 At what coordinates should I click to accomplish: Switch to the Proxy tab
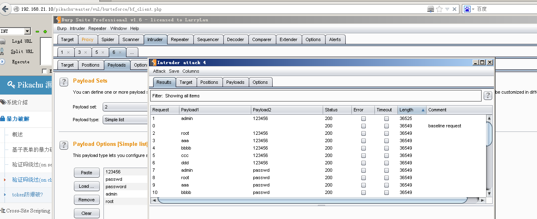pyautogui.click(x=87, y=39)
